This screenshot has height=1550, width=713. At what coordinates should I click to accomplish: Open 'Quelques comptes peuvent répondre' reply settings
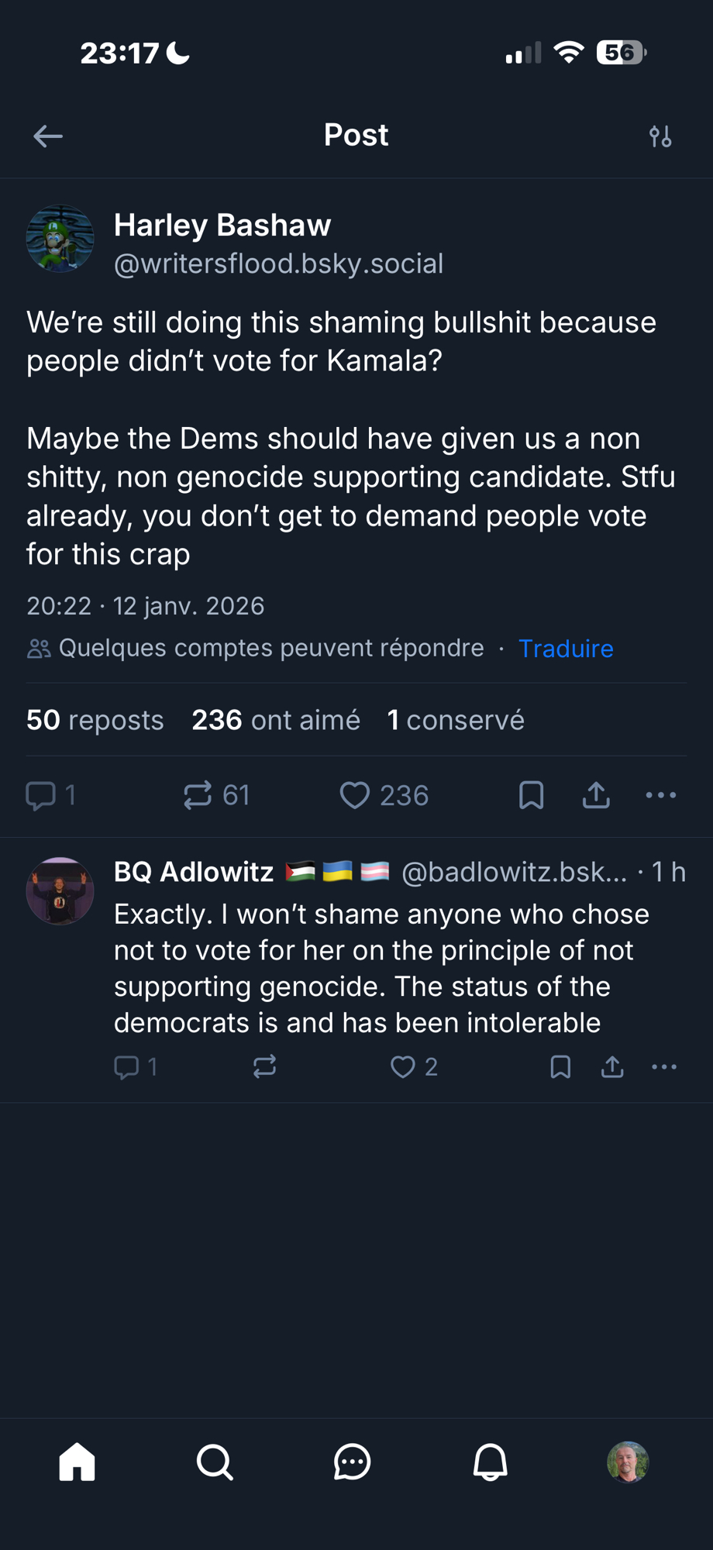tap(256, 649)
